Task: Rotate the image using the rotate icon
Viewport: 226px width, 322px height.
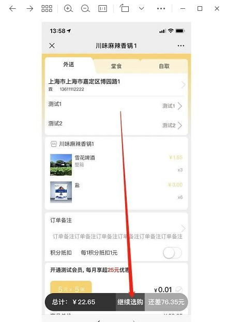Action: (x=124, y=8)
